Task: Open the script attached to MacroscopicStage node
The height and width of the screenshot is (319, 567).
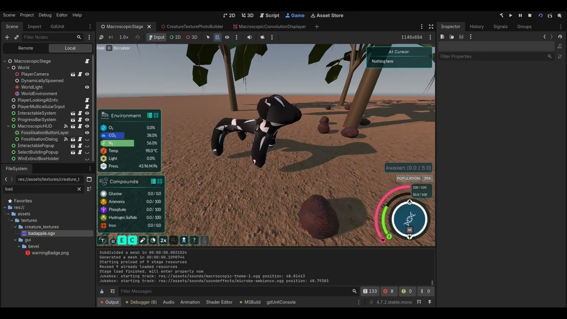Action: pyautogui.click(x=87, y=61)
